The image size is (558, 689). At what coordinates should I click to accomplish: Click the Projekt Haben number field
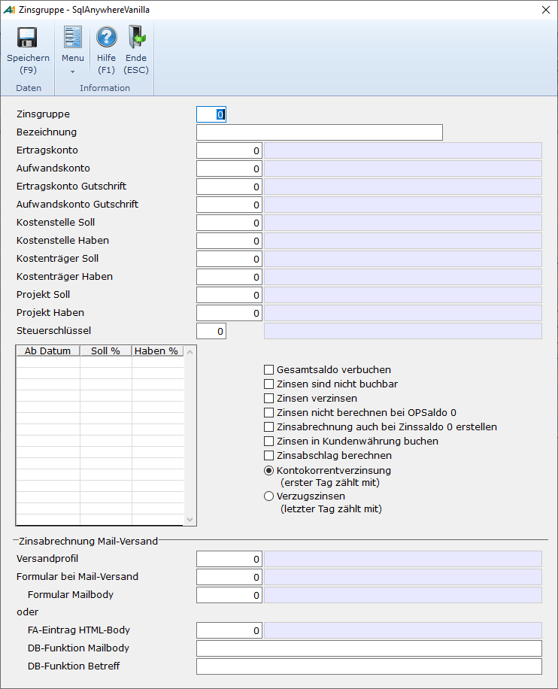[x=229, y=313]
